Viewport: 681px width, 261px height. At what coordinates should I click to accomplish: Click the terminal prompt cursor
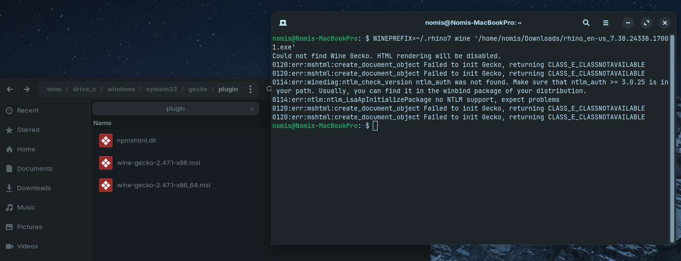[x=375, y=126]
